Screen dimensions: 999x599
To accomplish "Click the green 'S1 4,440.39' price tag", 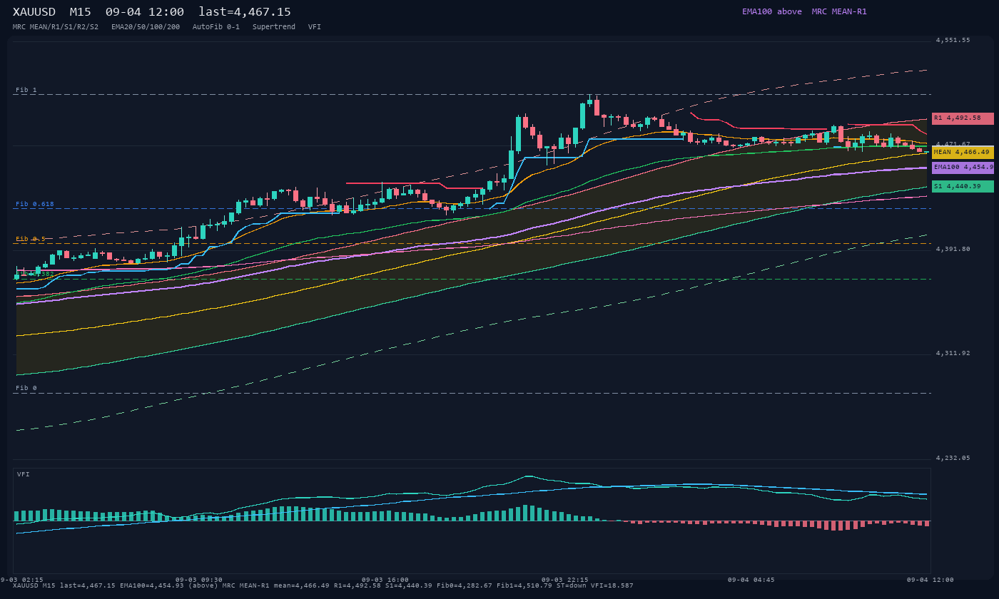I will click(x=963, y=186).
